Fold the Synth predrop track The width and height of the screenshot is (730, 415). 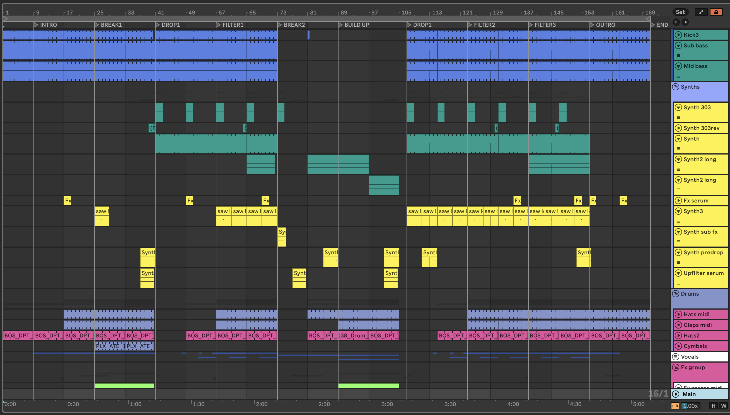(x=678, y=252)
